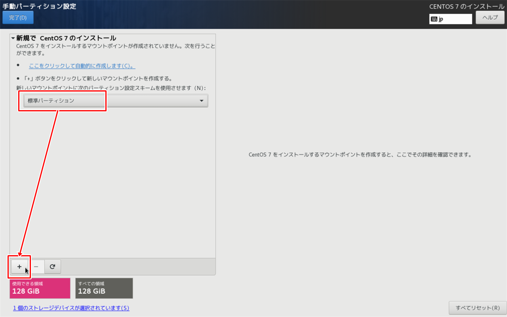Click the dropdown arrow of partition scheme
Image resolution: width=507 pixels, height=317 pixels.
pos(202,101)
